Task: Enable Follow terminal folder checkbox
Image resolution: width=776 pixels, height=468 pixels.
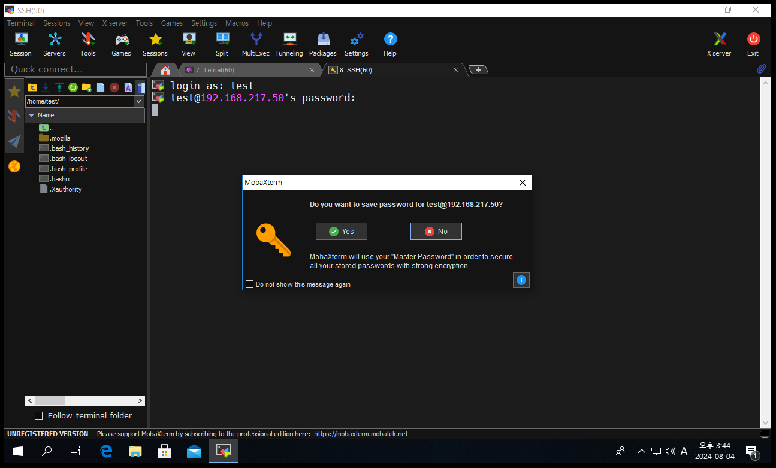Action: (39, 415)
